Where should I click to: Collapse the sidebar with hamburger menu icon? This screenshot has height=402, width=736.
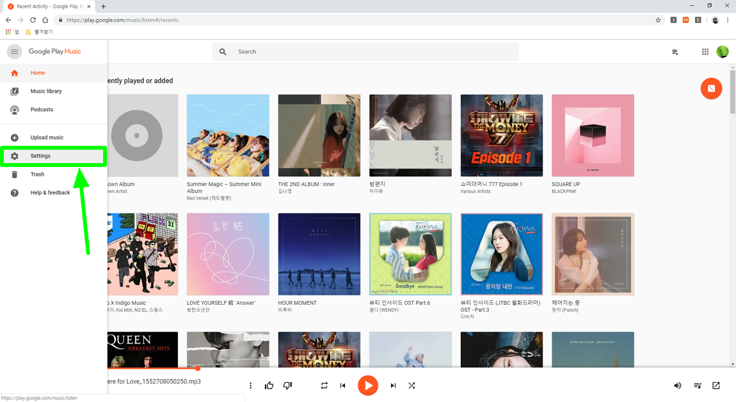point(15,52)
